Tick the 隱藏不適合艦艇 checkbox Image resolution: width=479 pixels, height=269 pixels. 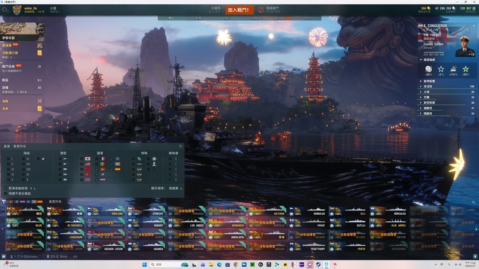pos(5,193)
